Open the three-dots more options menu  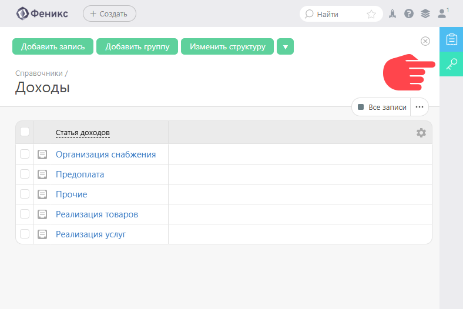tap(420, 107)
